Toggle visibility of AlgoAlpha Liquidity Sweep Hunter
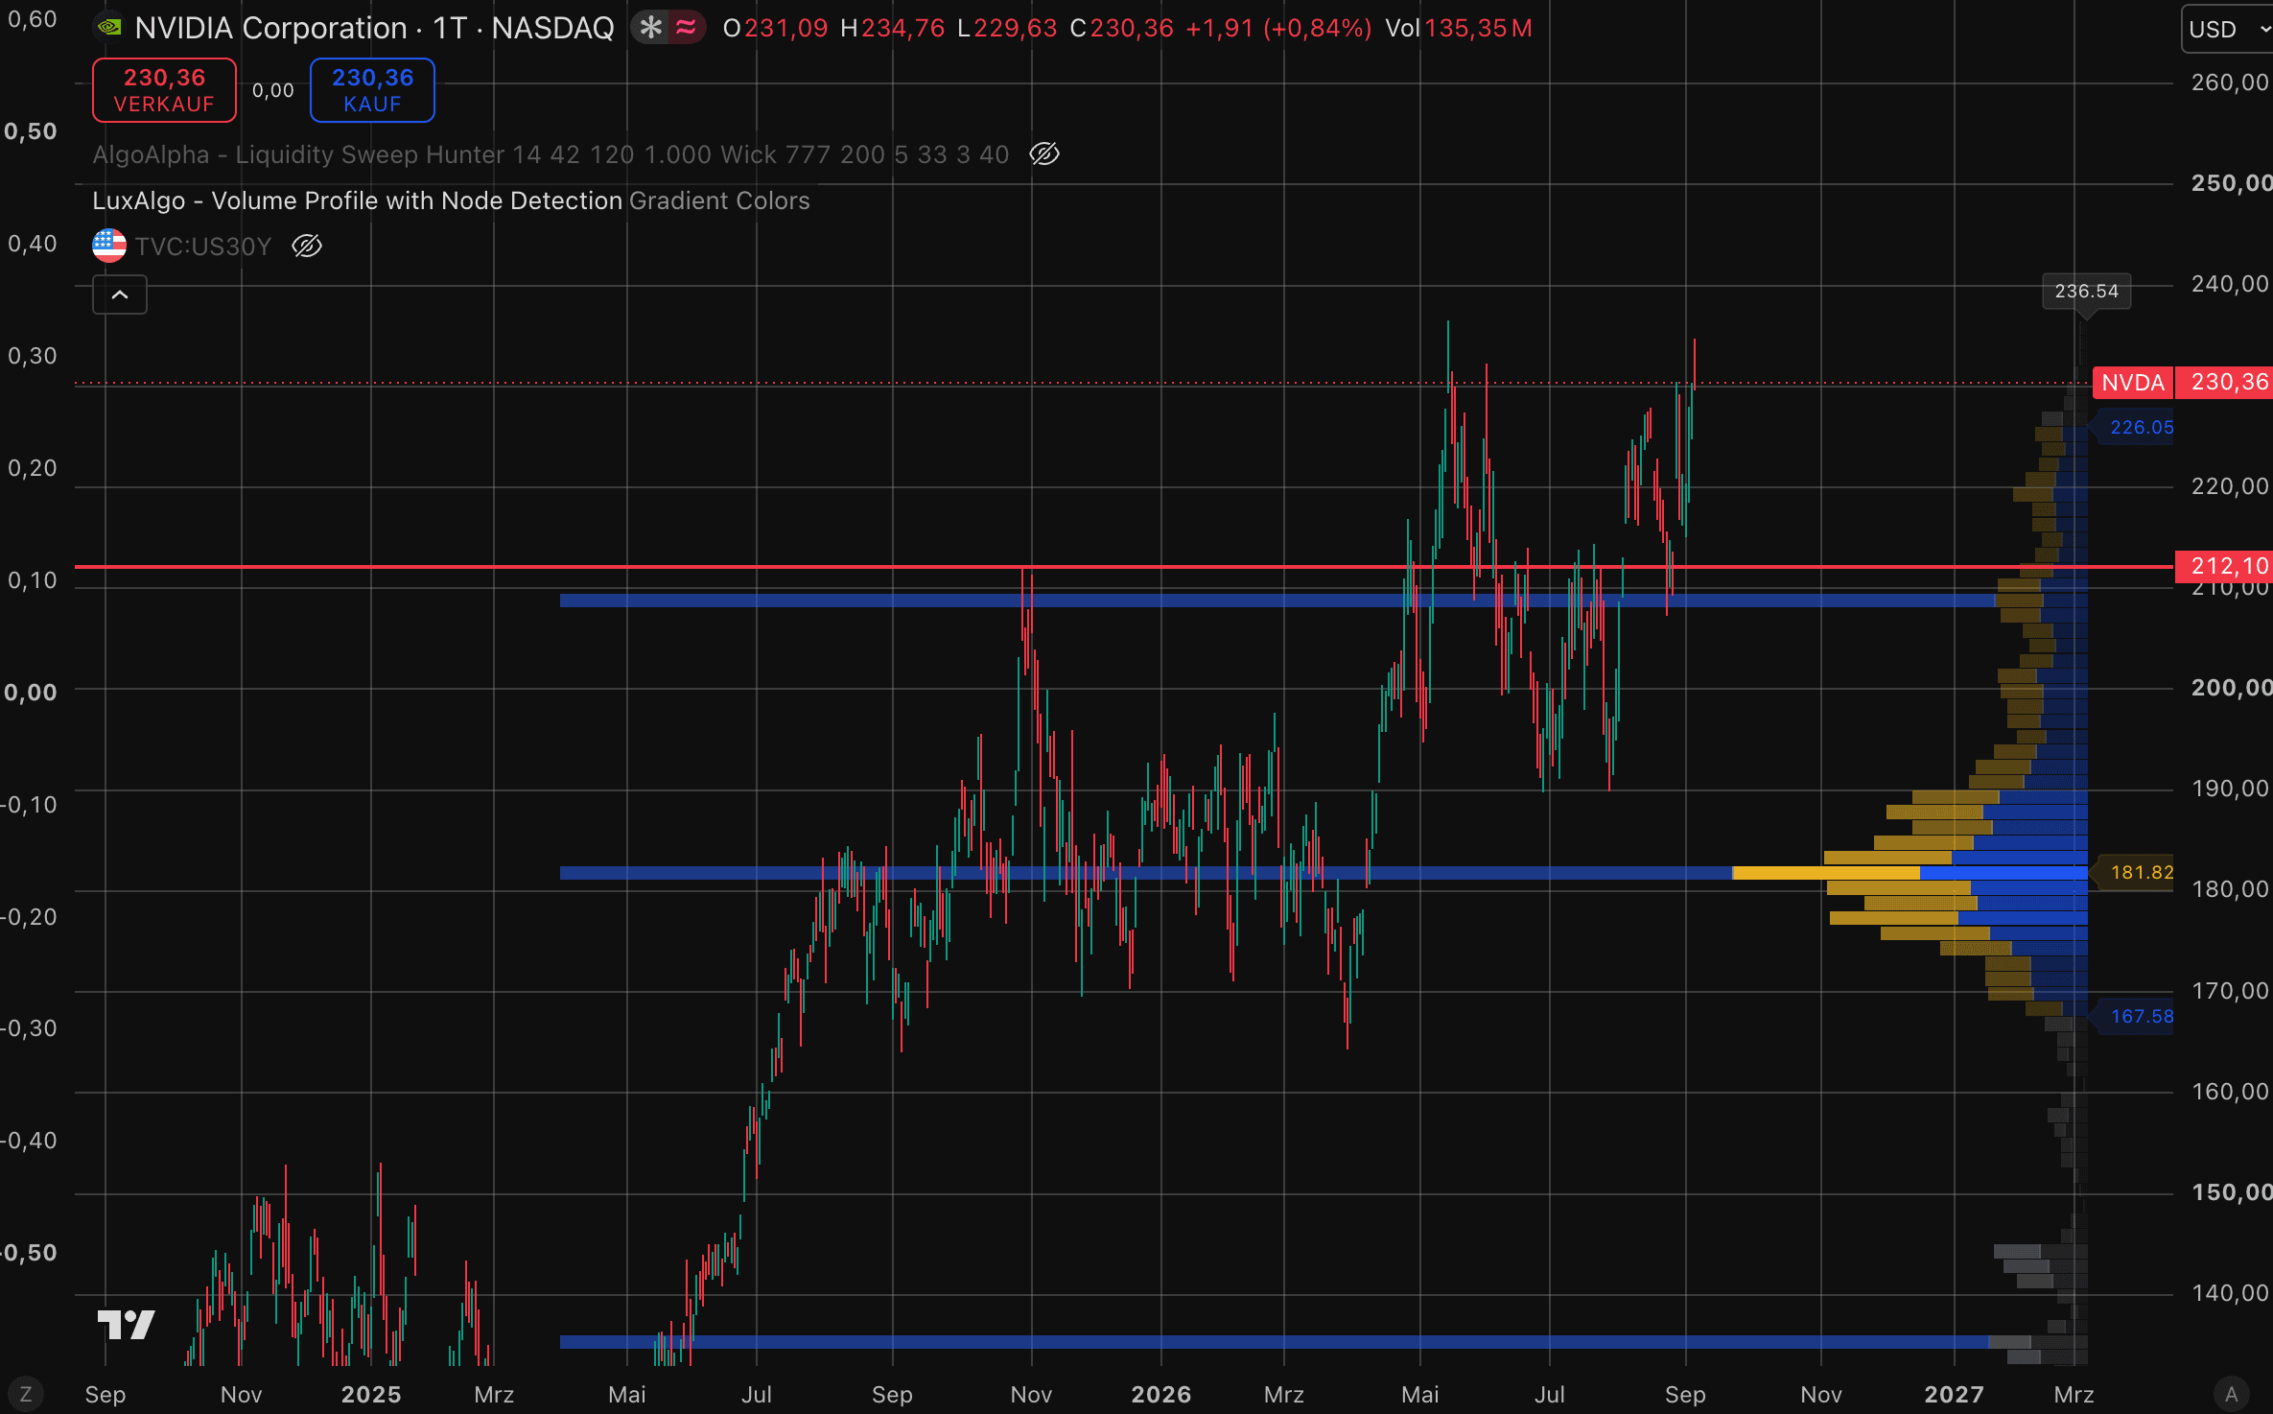Image resolution: width=2273 pixels, height=1414 pixels. tap(1044, 153)
